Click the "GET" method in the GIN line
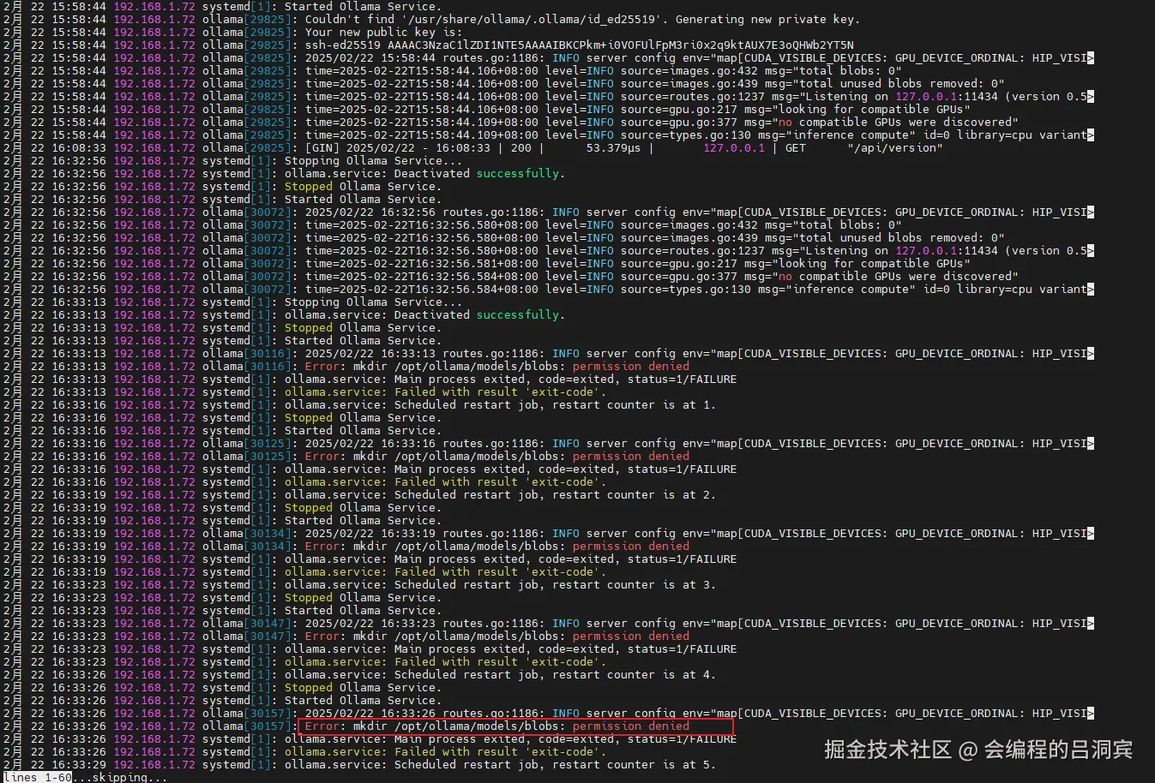 pyautogui.click(x=795, y=147)
